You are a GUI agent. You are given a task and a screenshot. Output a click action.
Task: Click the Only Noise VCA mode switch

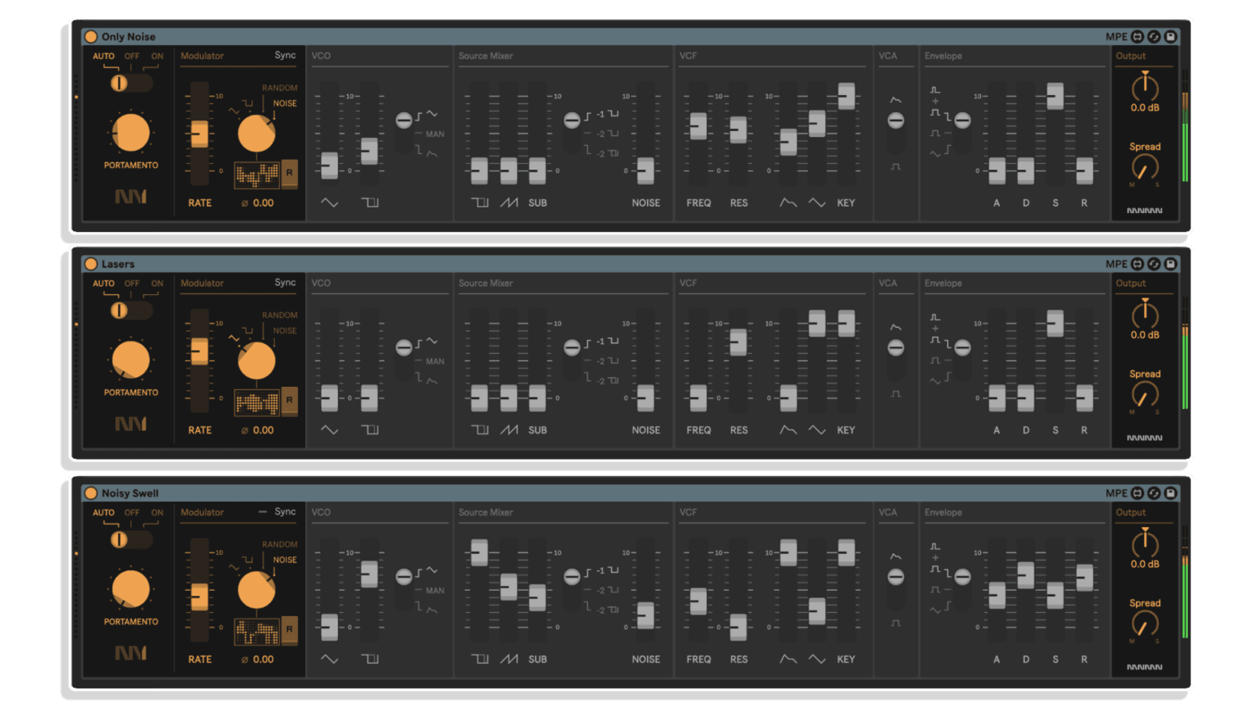[896, 121]
